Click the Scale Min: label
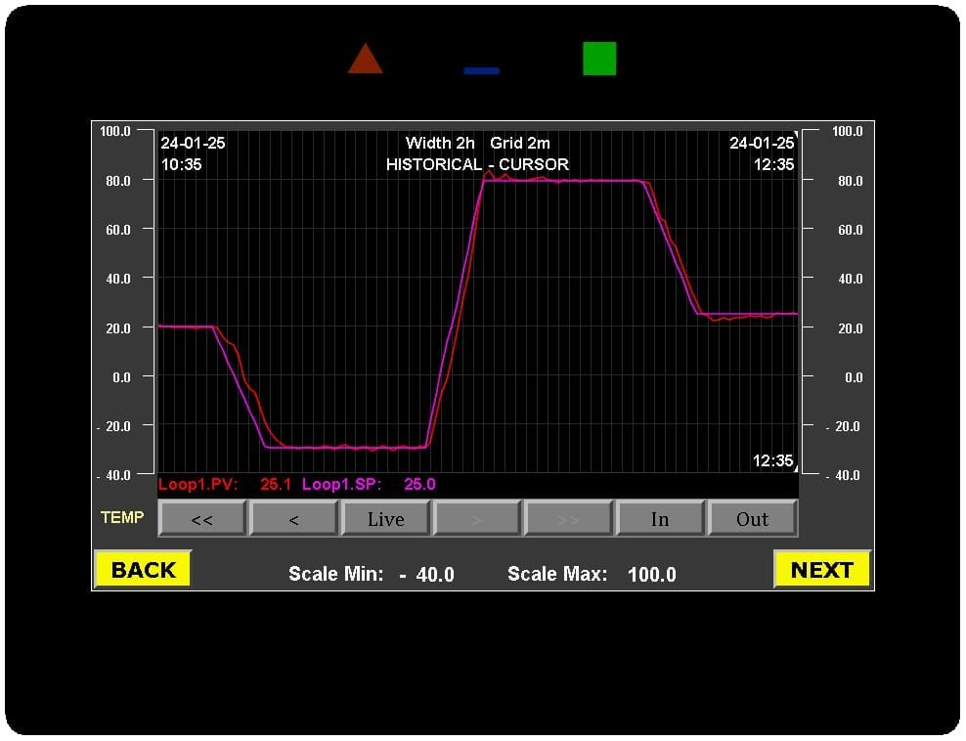 335,574
